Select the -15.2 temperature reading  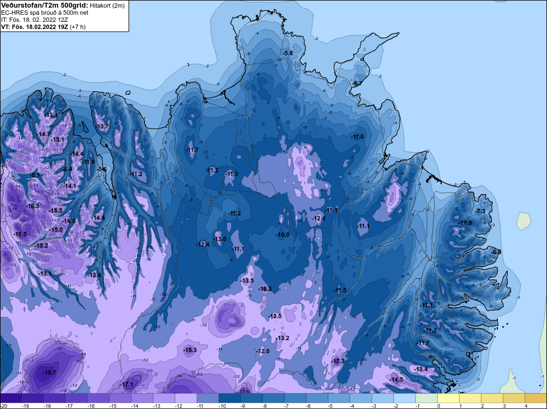tap(41, 246)
